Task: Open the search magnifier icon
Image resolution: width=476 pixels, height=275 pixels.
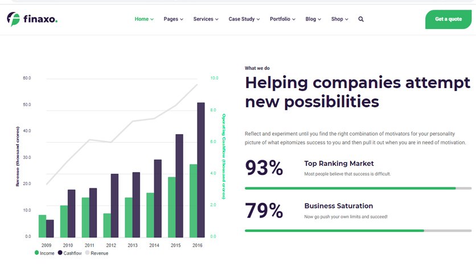Action: coord(360,19)
